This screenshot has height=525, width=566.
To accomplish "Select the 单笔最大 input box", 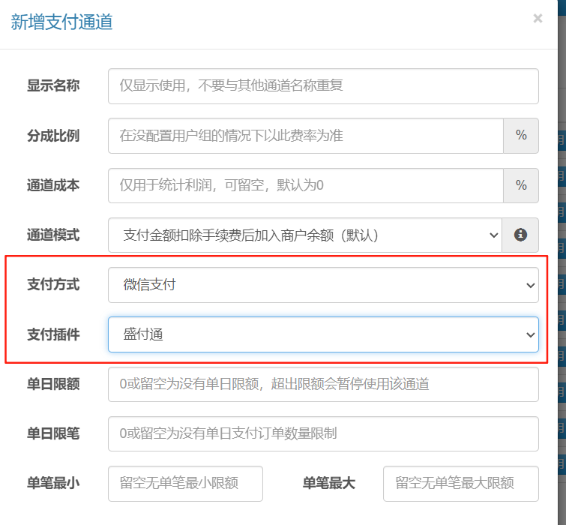I will pyautogui.click(x=460, y=484).
